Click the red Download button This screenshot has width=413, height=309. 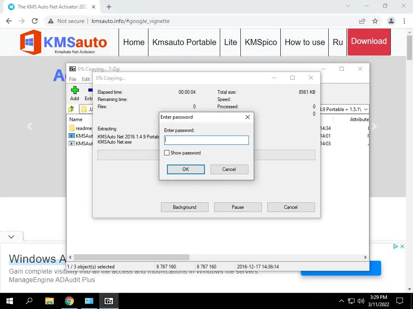point(369,42)
